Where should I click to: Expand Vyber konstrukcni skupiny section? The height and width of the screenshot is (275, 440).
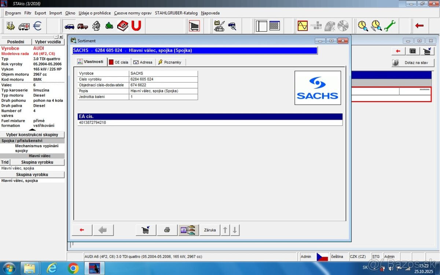tap(32, 135)
